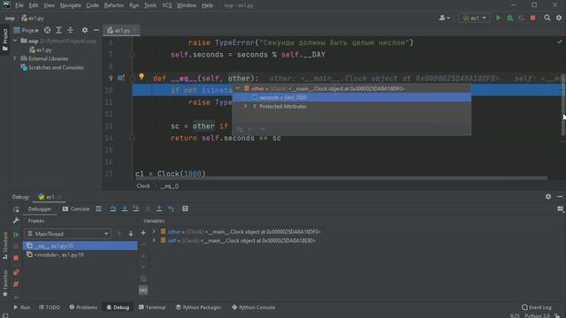Open the VCS menu
566x318 pixels.
pyautogui.click(x=167, y=5)
